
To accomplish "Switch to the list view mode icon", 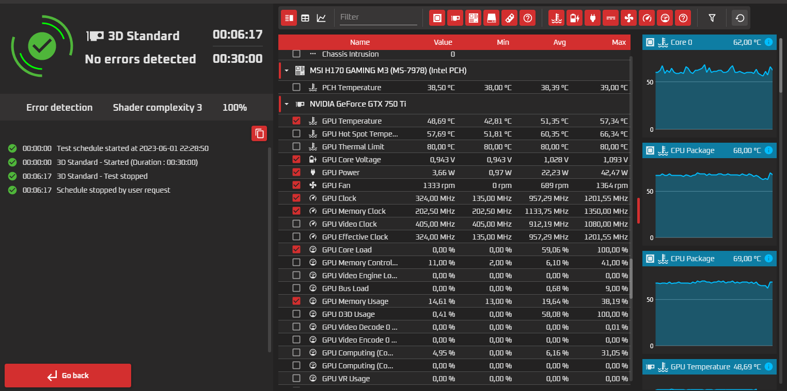I will tap(289, 18).
